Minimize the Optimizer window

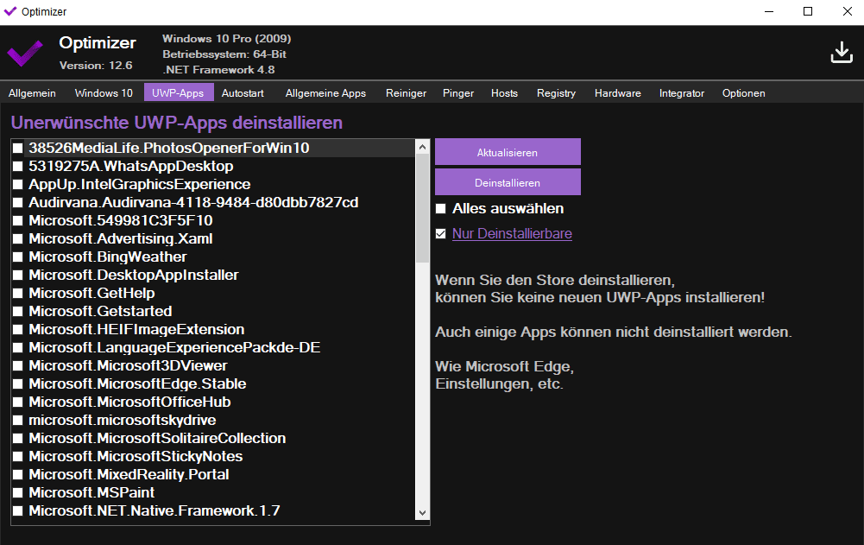[769, 11]
